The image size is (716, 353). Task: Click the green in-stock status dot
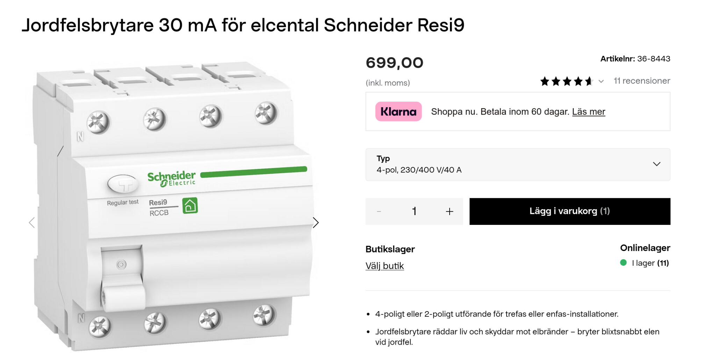[x=623, y=263]
